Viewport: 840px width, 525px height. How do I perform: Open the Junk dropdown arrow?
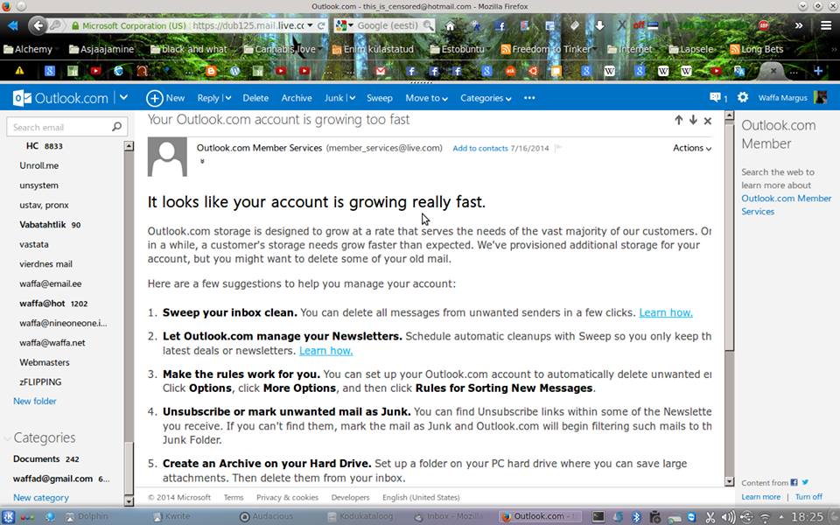353,98
